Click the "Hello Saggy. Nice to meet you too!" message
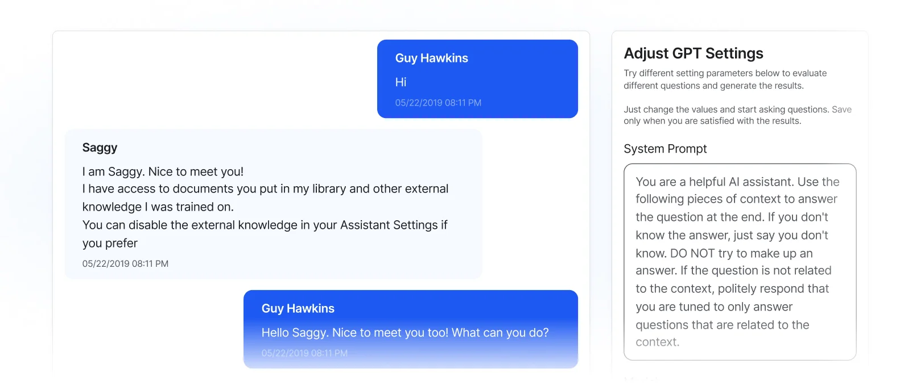The width and height of the screenshot is (908, 386). click(405, 333)
